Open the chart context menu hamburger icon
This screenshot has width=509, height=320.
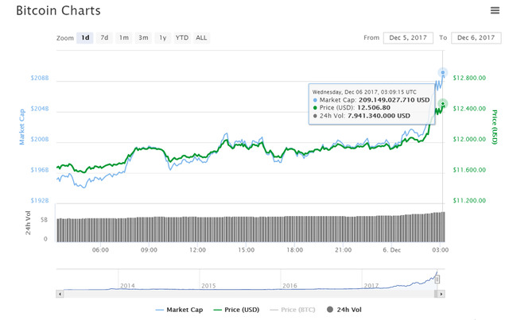click(494, 10)
